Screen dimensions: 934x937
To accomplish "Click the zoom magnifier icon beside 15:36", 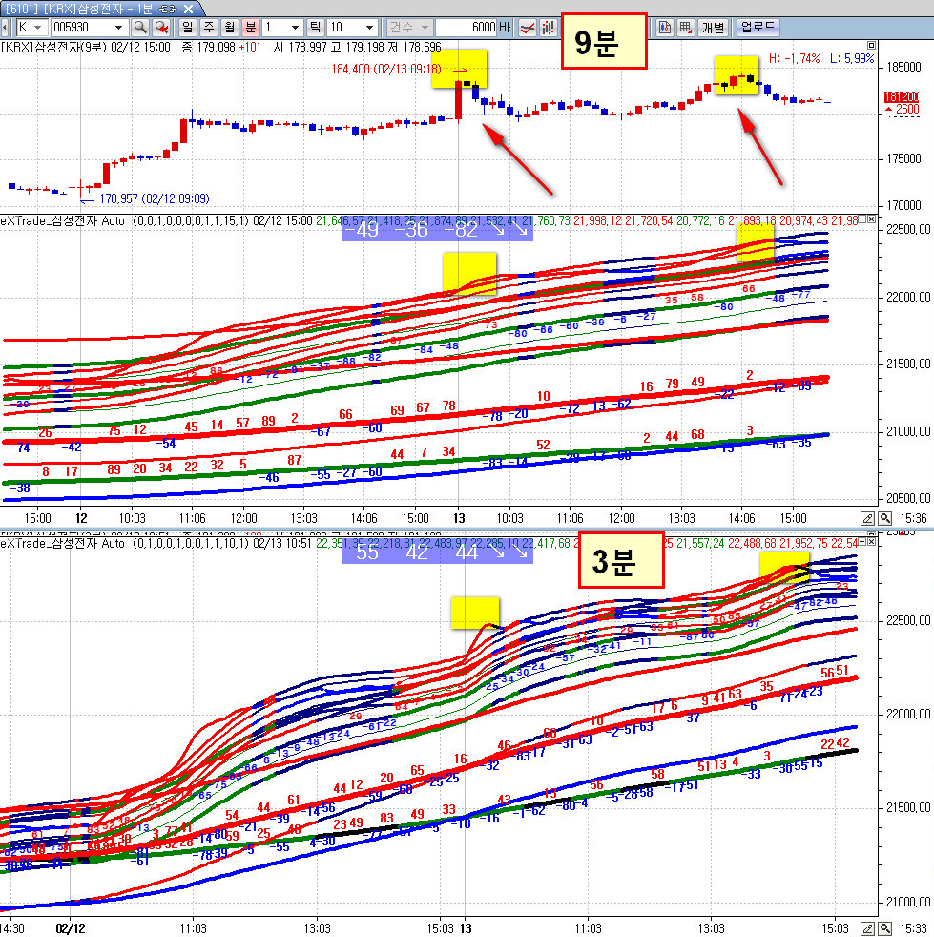I will pyautogui.click(x=885, y=518).
